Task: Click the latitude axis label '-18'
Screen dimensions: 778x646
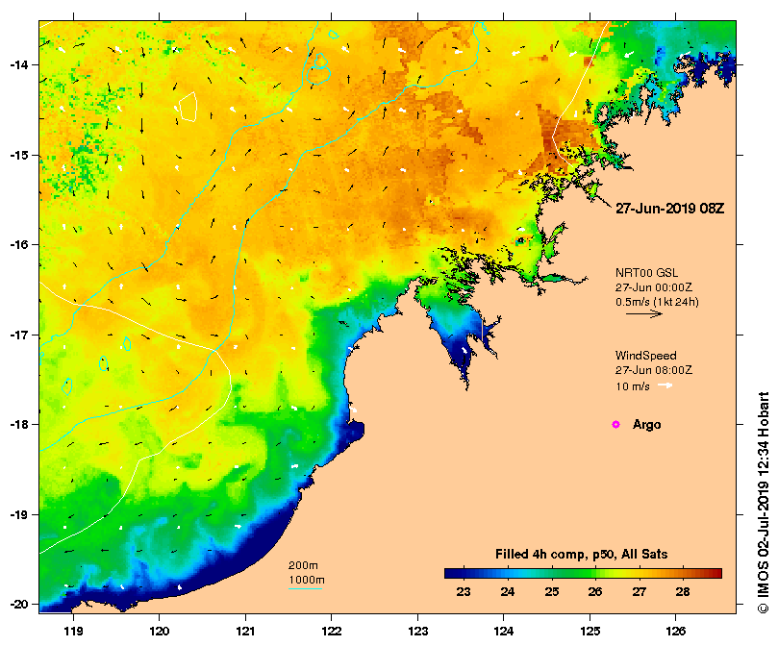Action: (x=18, y=425)
